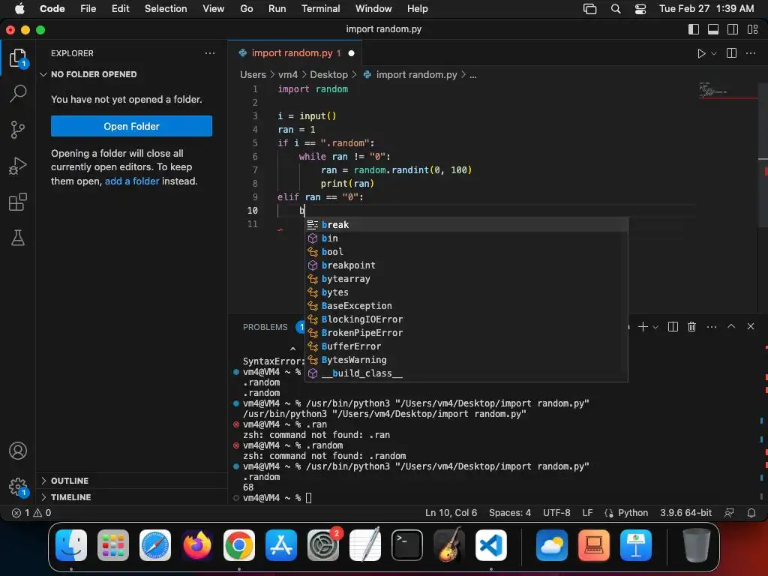Screen dimensions: 768x576
Task: Switch to the PROBLEMS panel tab
Action: point(265,327)
